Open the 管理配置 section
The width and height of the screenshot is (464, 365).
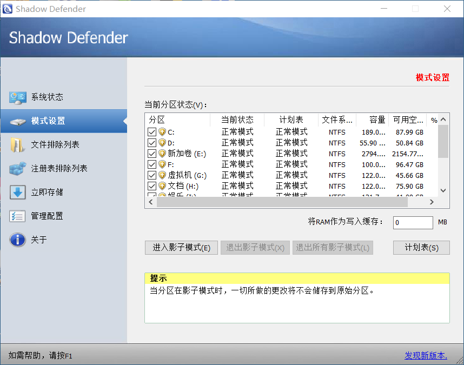(x=64, y=216)
